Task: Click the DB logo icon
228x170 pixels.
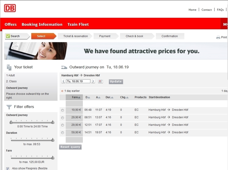Action: 10,8
